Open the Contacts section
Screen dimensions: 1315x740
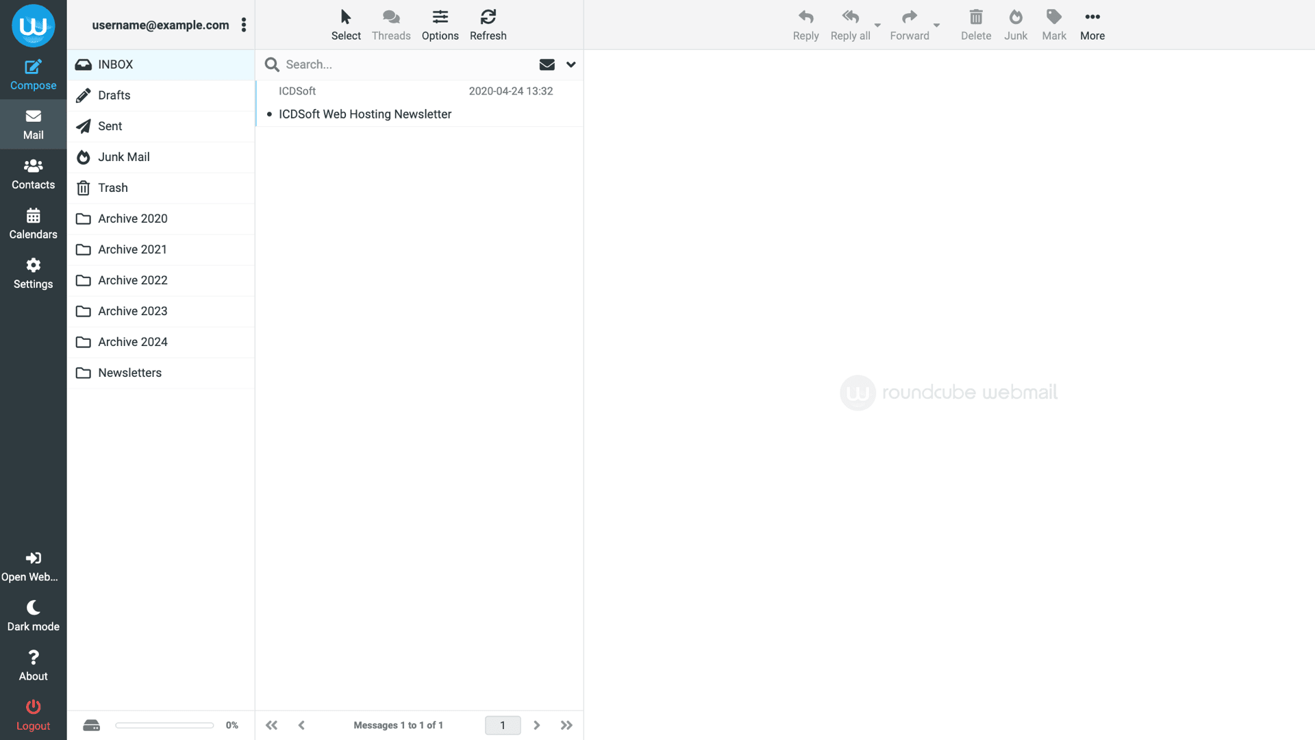point(33,174)
